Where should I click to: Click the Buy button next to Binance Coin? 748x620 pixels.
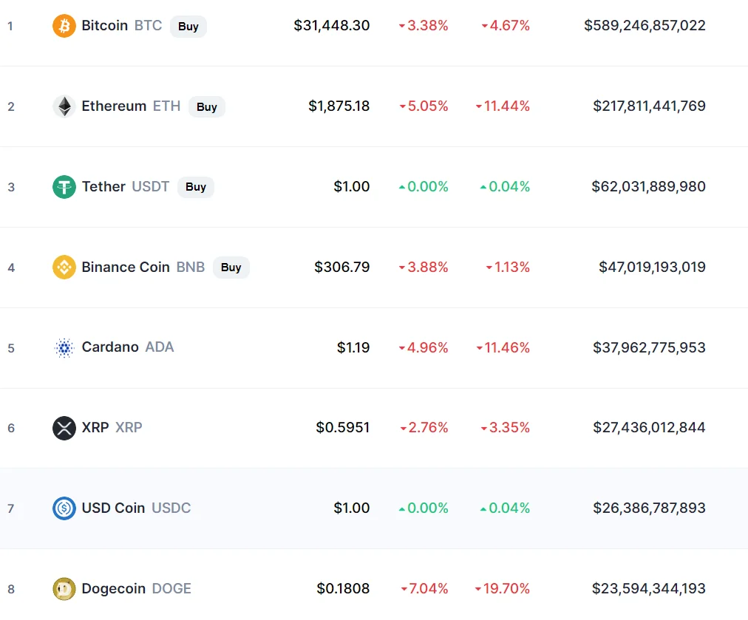point(231,268)
